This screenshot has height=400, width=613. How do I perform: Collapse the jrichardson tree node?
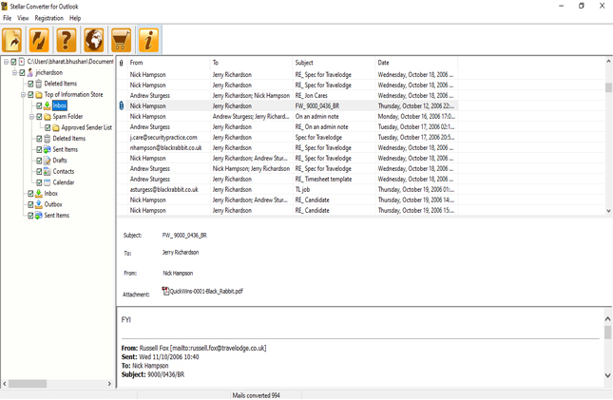pyautogui.click(x=15, y=72)
